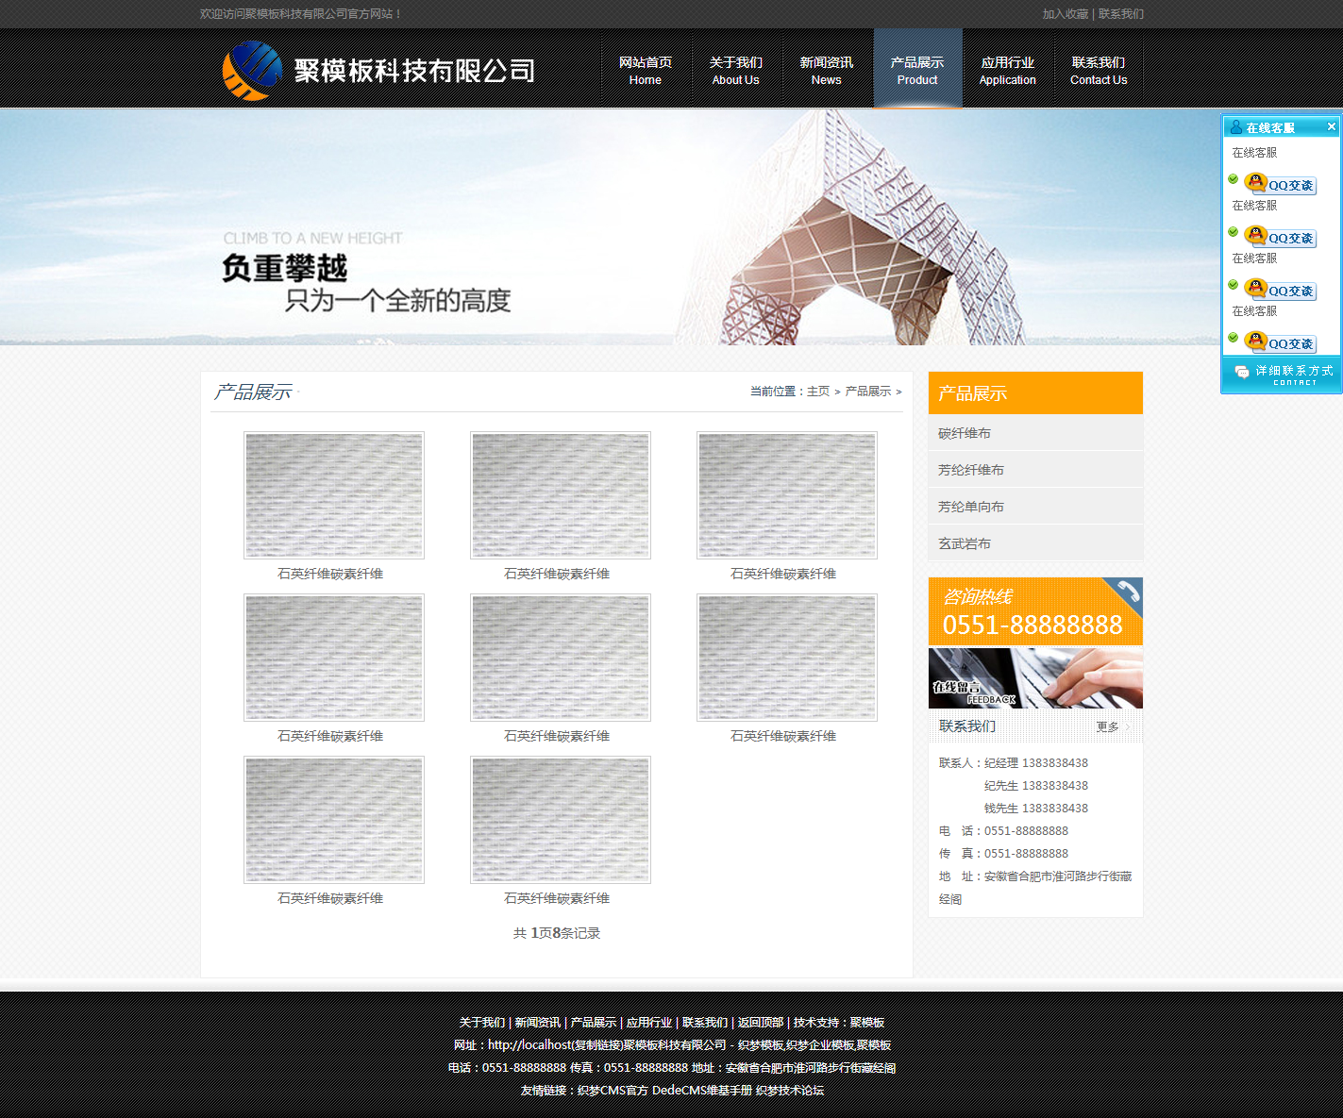Open the first product thumbnail in top row
Screen dimensions: 1343x1118
coord(334,495)
